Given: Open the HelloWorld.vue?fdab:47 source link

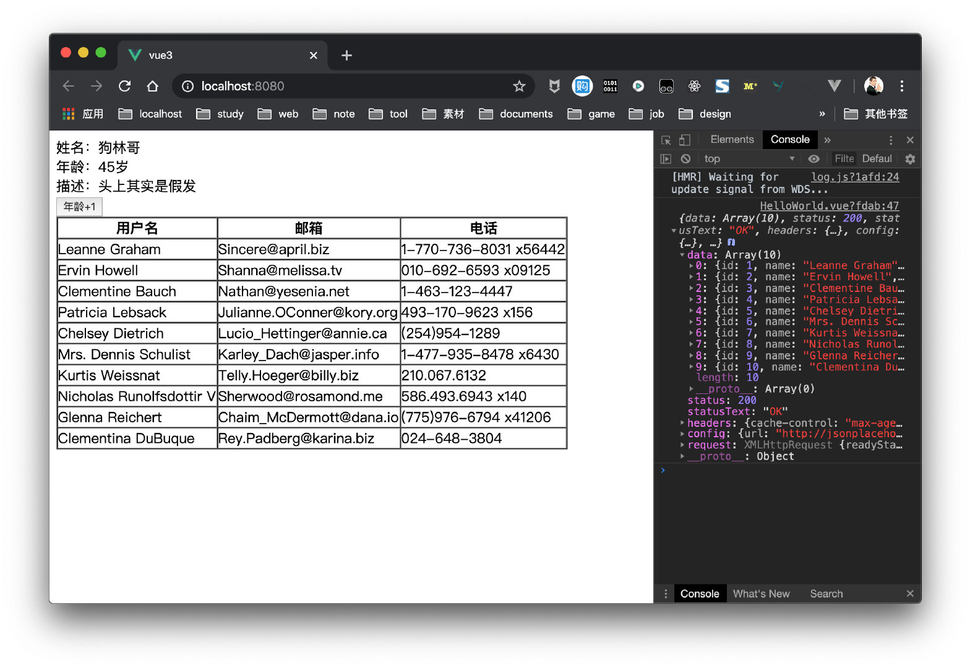Looking at the screenshot, I should (829, 206).
